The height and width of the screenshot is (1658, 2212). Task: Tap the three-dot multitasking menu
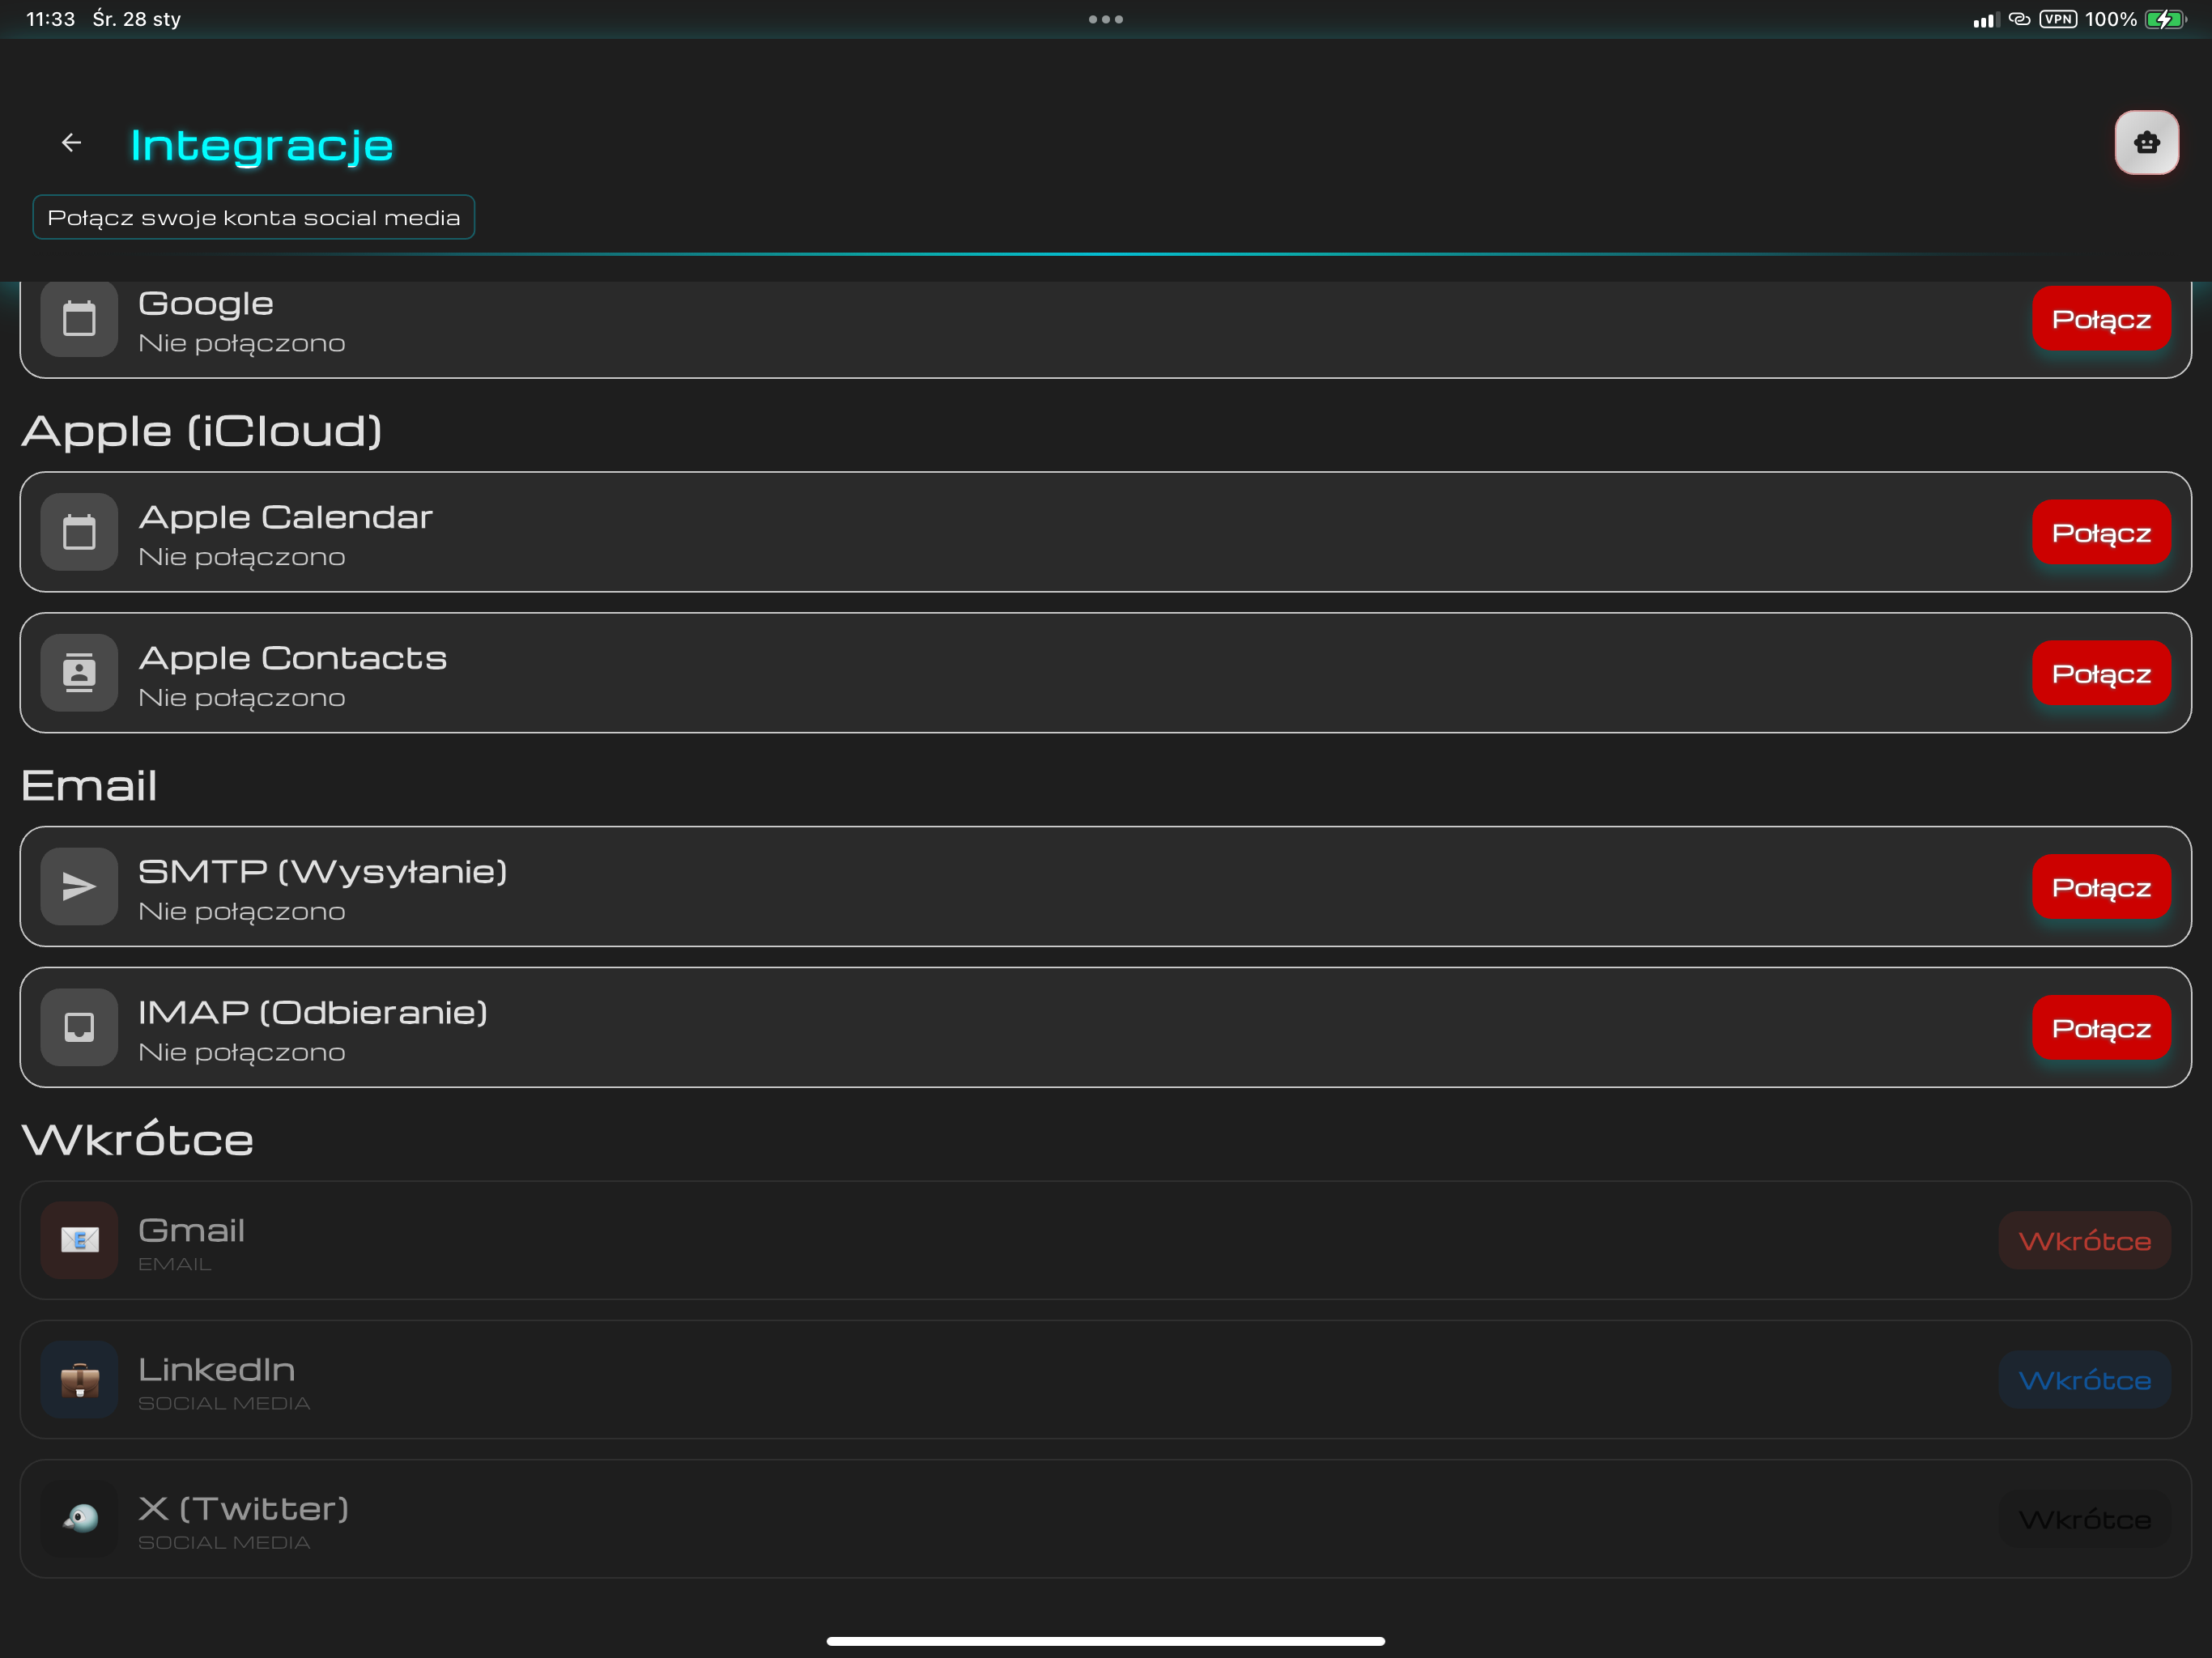(x=1106, y=19)
